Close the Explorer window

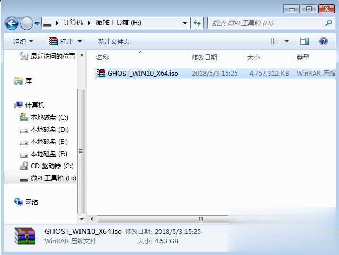326,9
